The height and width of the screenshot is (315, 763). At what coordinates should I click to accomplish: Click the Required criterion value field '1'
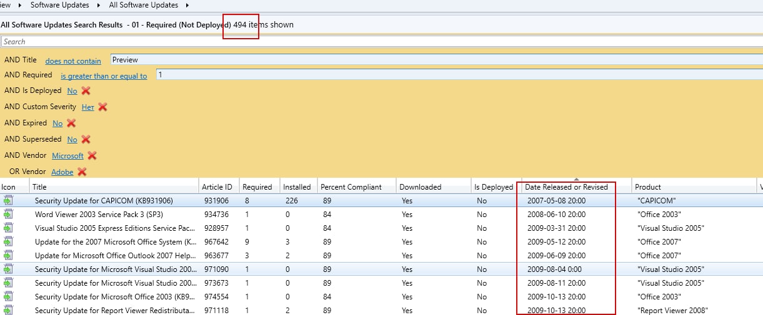(x=459, y=75)
